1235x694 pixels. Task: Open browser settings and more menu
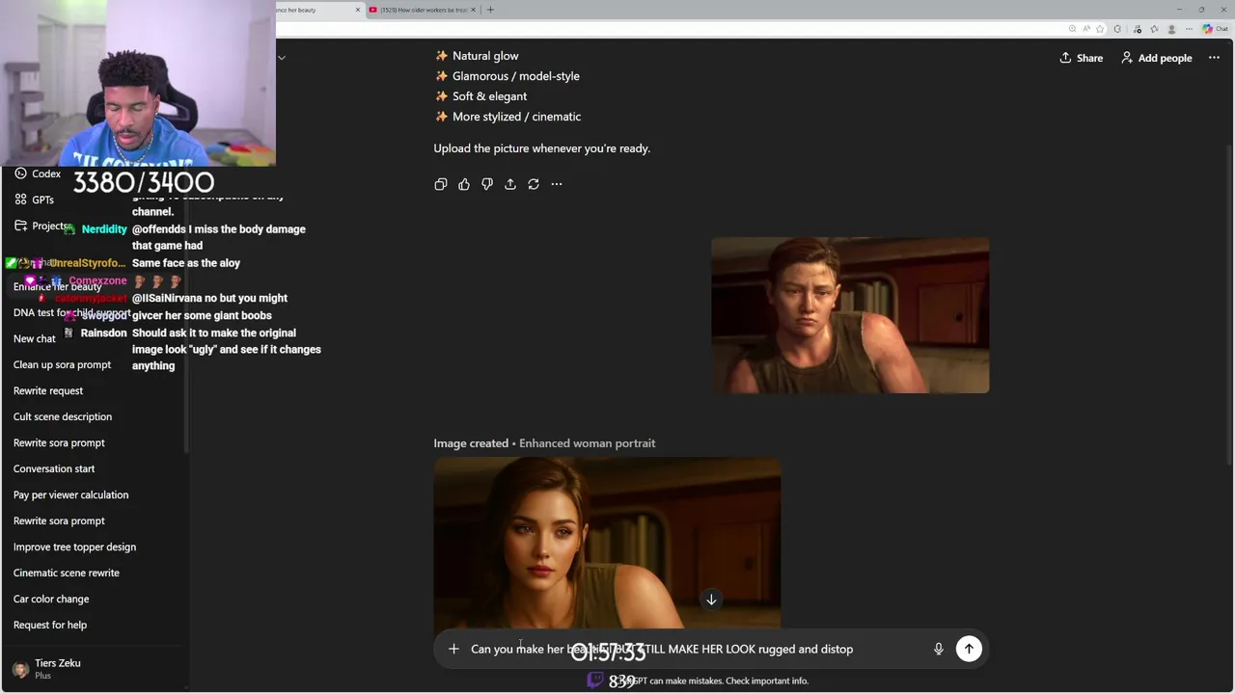[1191, 29]
